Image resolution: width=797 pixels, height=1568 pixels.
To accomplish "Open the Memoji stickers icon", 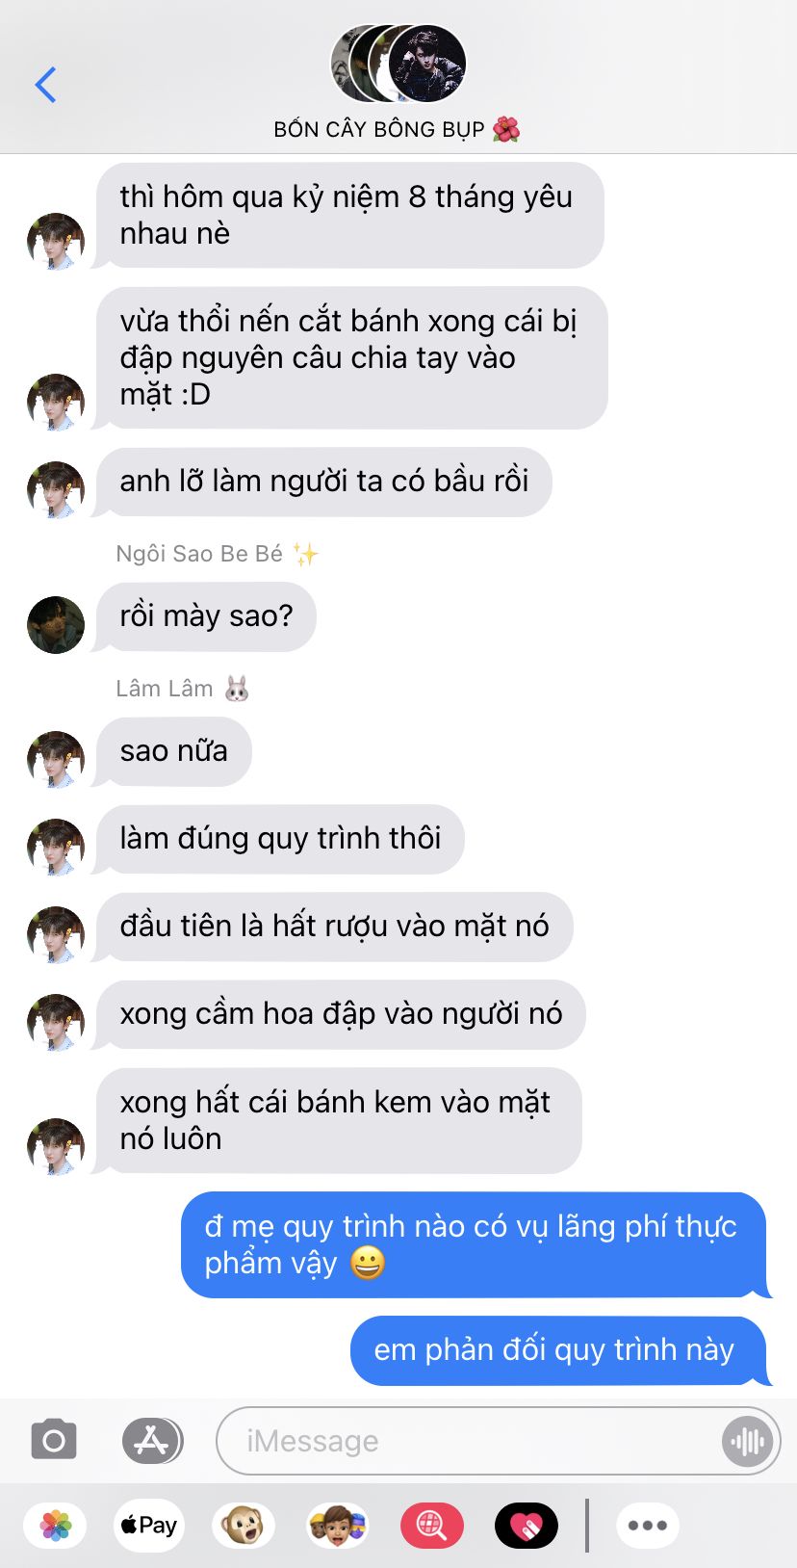I will click(337, 1526).
